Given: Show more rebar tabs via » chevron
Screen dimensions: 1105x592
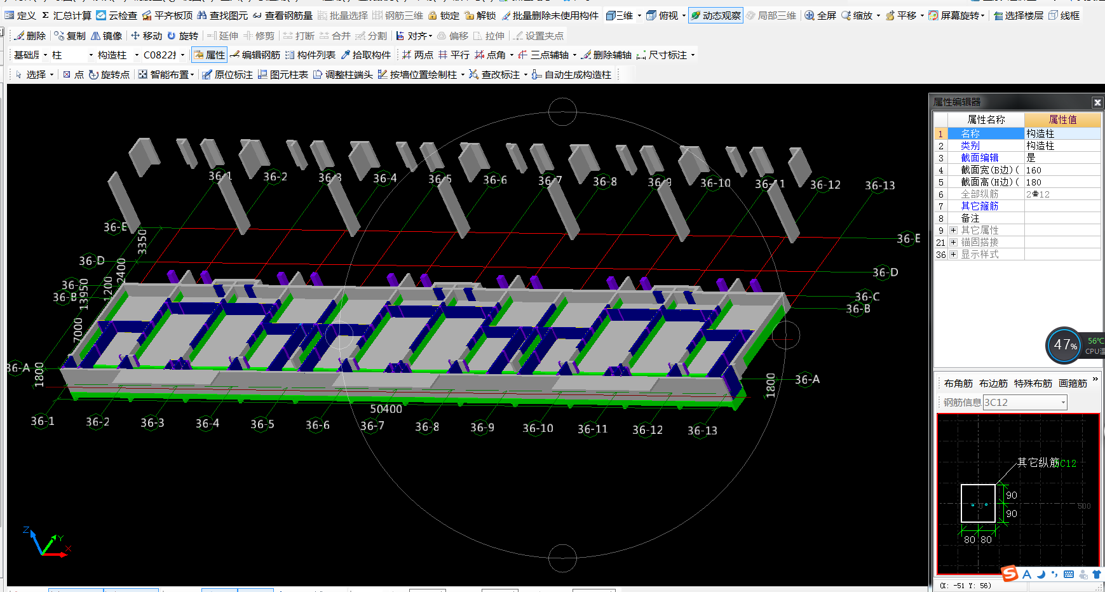Looking at the screenshot, I should (1095, 379).
